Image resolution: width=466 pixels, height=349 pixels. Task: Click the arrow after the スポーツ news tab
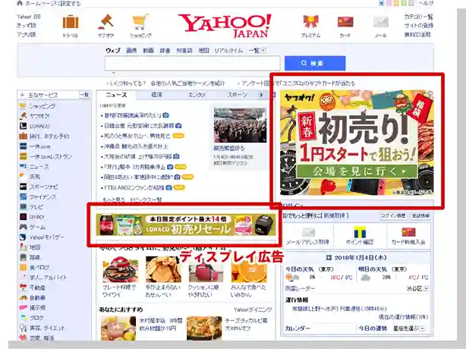(x=261, y=95)
